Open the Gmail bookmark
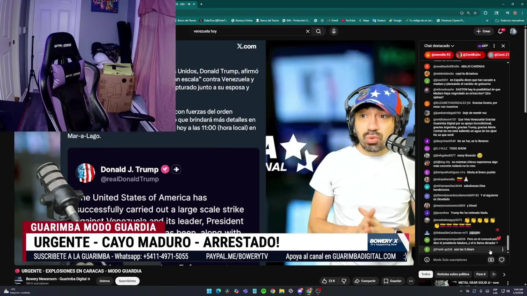 pos(332,21)
